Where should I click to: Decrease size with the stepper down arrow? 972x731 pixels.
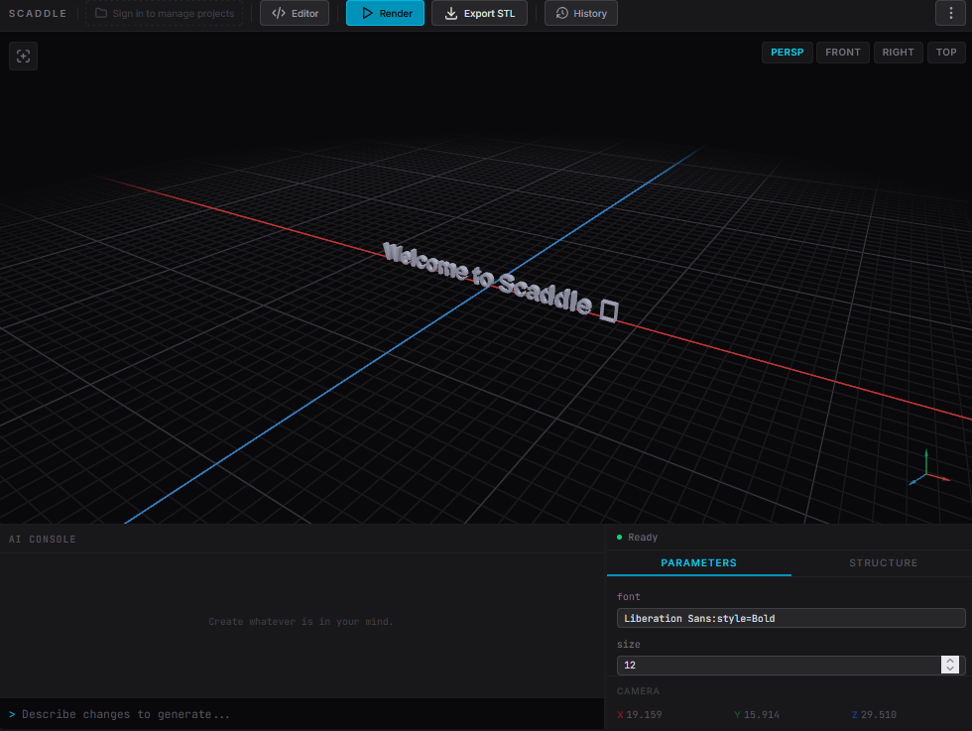950,669
